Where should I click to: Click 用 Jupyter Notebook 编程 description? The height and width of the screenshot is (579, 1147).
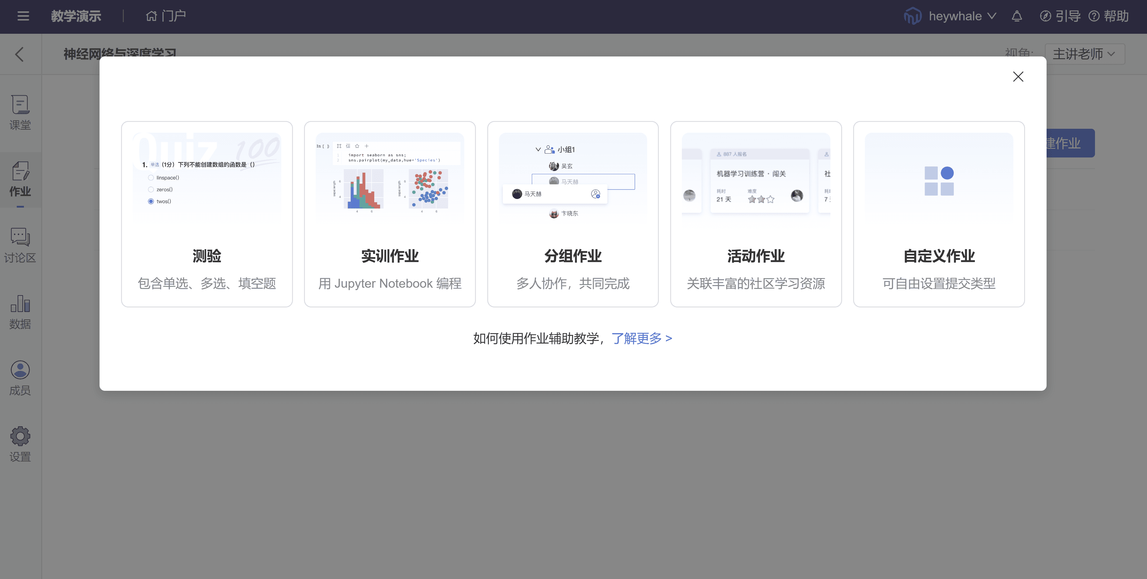tap(390, 284)
